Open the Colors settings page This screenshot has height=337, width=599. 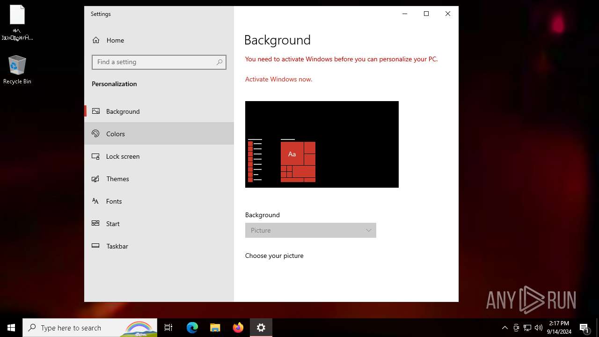point(159,134)
